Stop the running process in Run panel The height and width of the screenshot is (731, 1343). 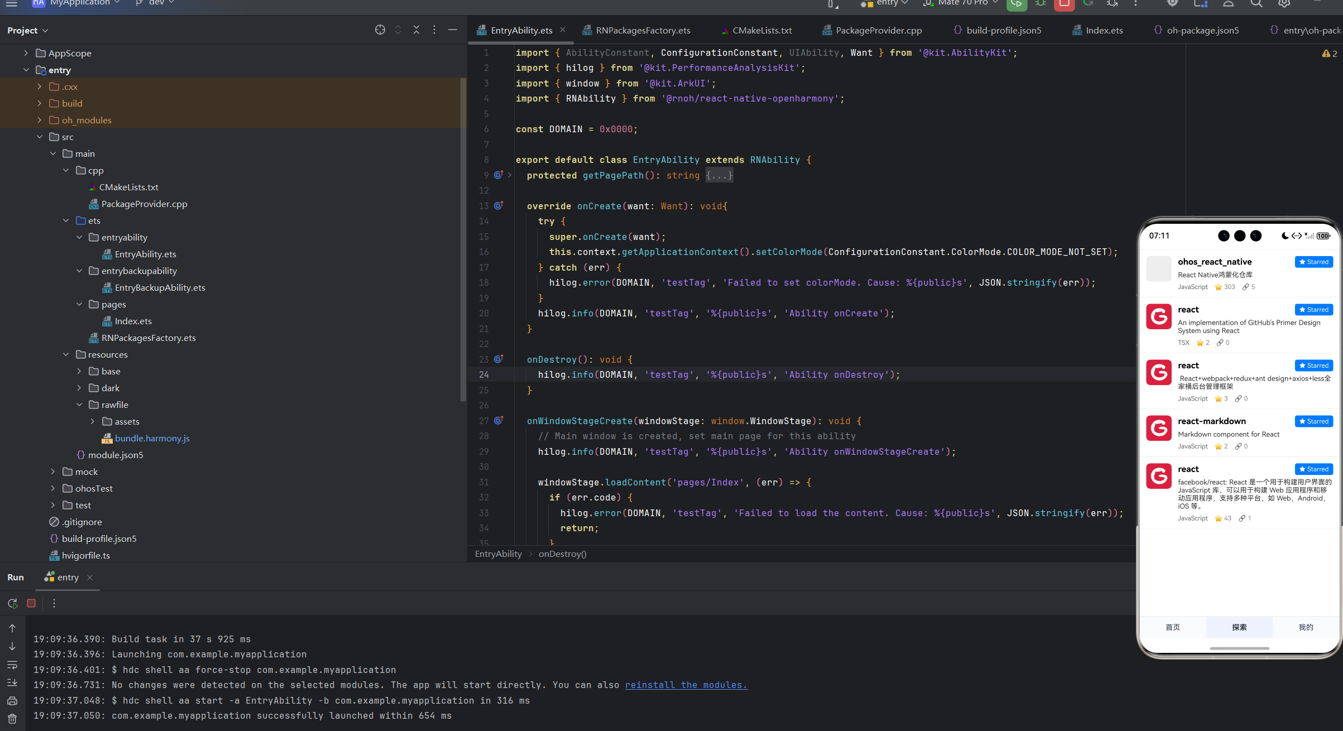(31, 603)
